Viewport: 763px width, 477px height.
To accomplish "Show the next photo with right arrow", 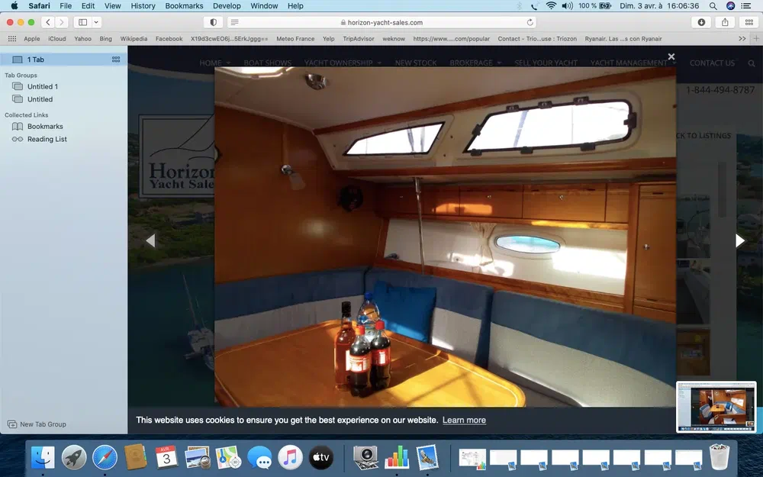I will pos(739,240).
